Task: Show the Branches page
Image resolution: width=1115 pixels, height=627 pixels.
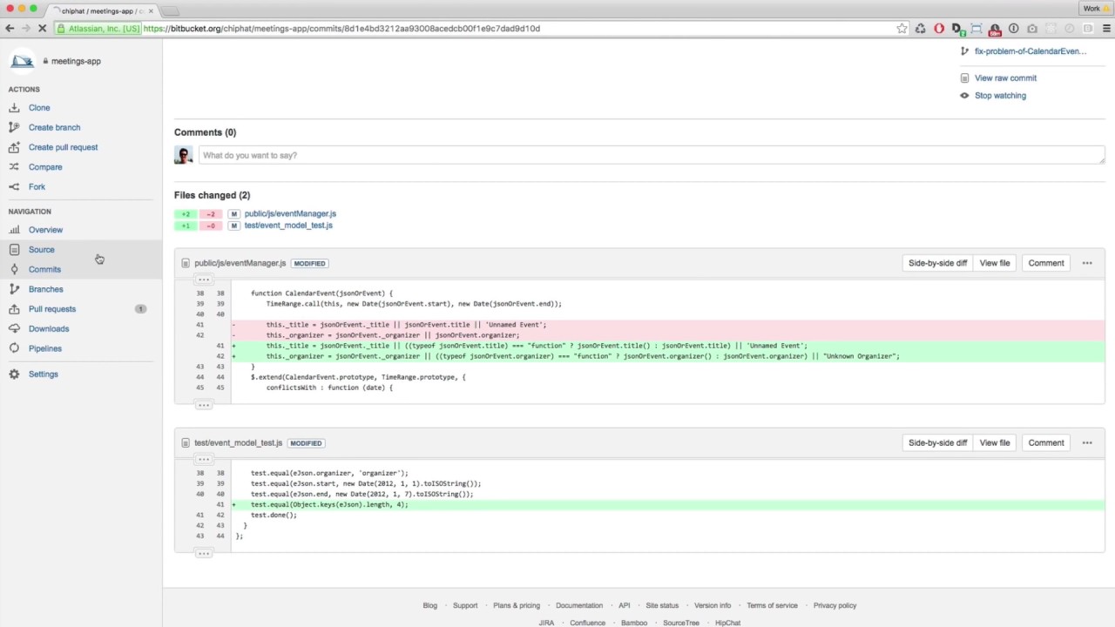Action: [45, 289]
